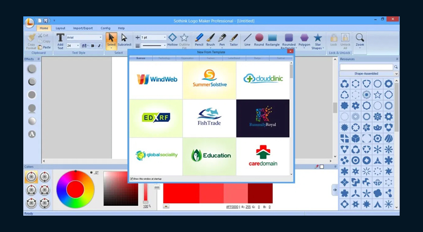
Task: Switch to the Layout ribbon tab
Action: coord(60,28)
